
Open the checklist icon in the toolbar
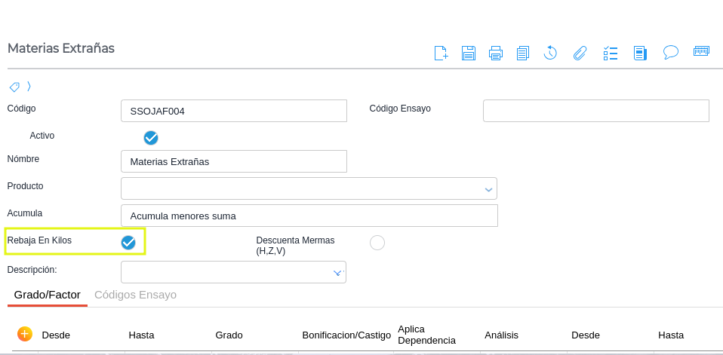point(611,53)
